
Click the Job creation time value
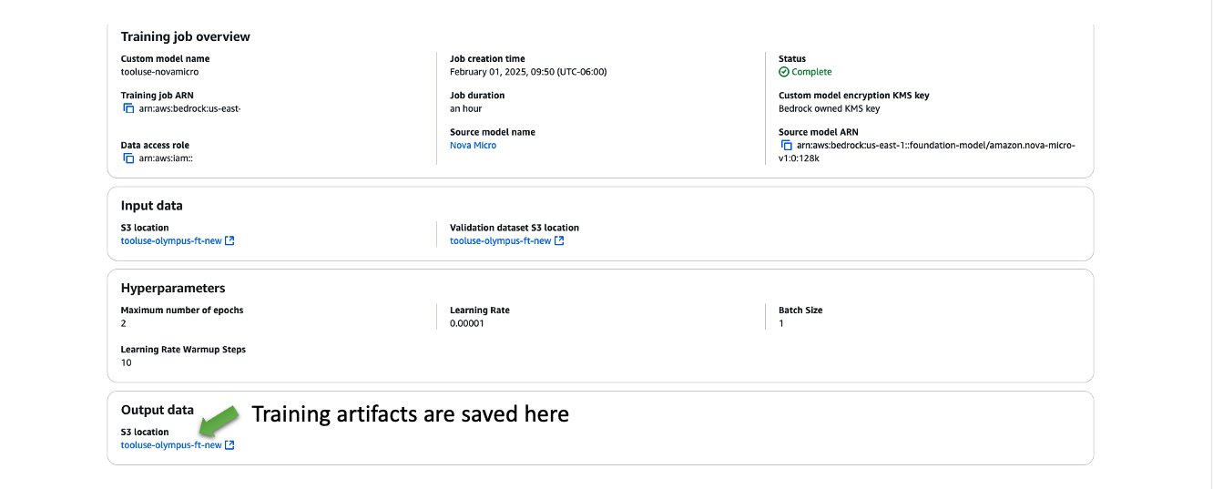point(528,72)
